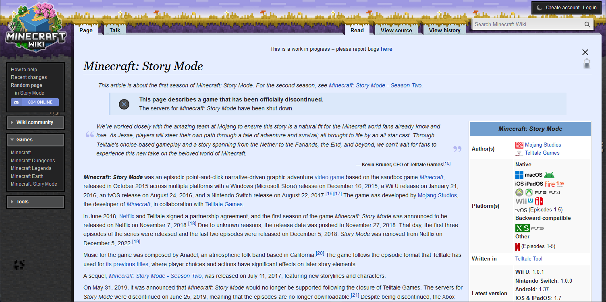Screen dimensions: 606x302
Task: Click the Fire Phone platform logo
Action: coord(560,183)
